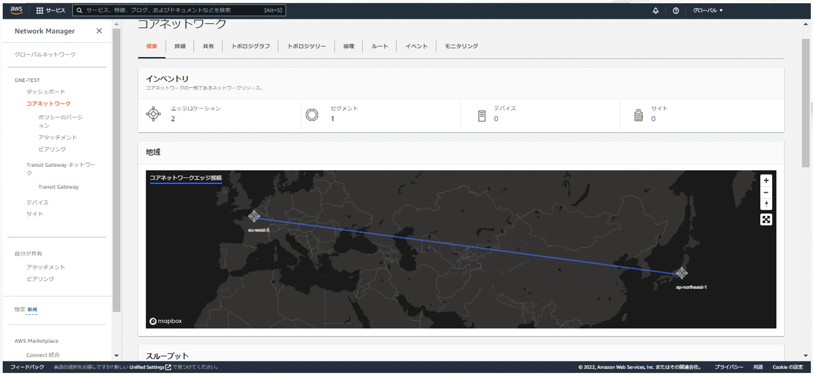Open アタッチメント under コアネットワーク
The width and height of the screenshot is (813, 374).
tap(58, 137)
